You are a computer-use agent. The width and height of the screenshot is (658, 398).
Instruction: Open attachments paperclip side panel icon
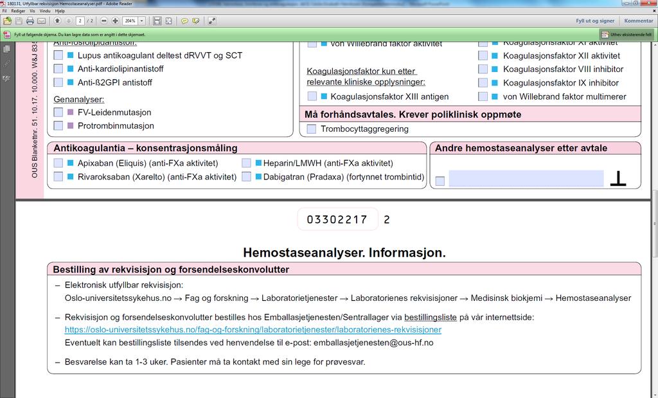pos(6,64)
